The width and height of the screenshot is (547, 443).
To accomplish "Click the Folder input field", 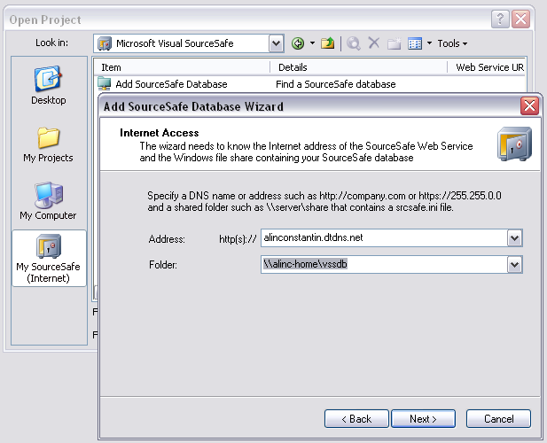I will (x=384, y=265).
